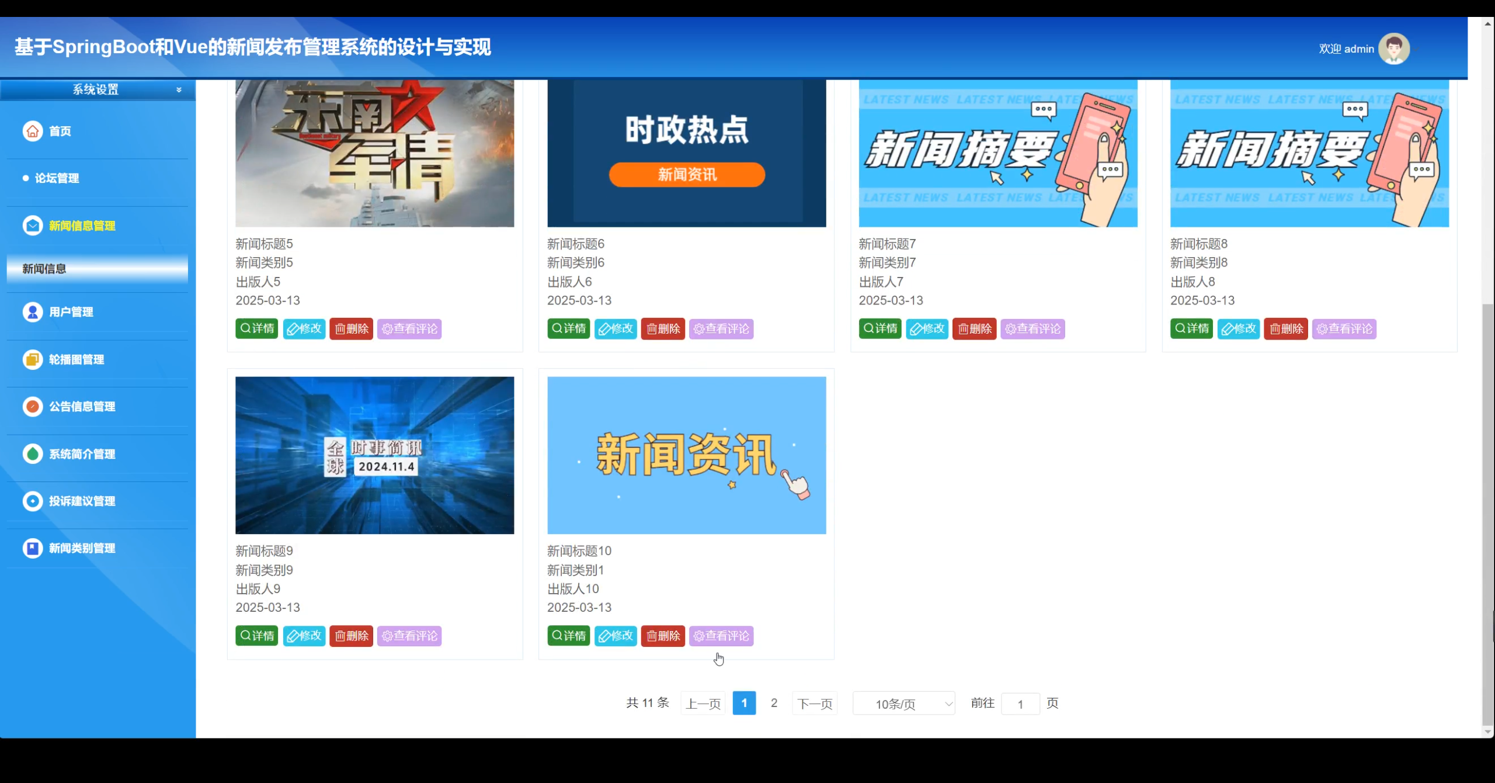Go to page 2 in pagination
The image size is (1495, 783).
coord(774,703)
